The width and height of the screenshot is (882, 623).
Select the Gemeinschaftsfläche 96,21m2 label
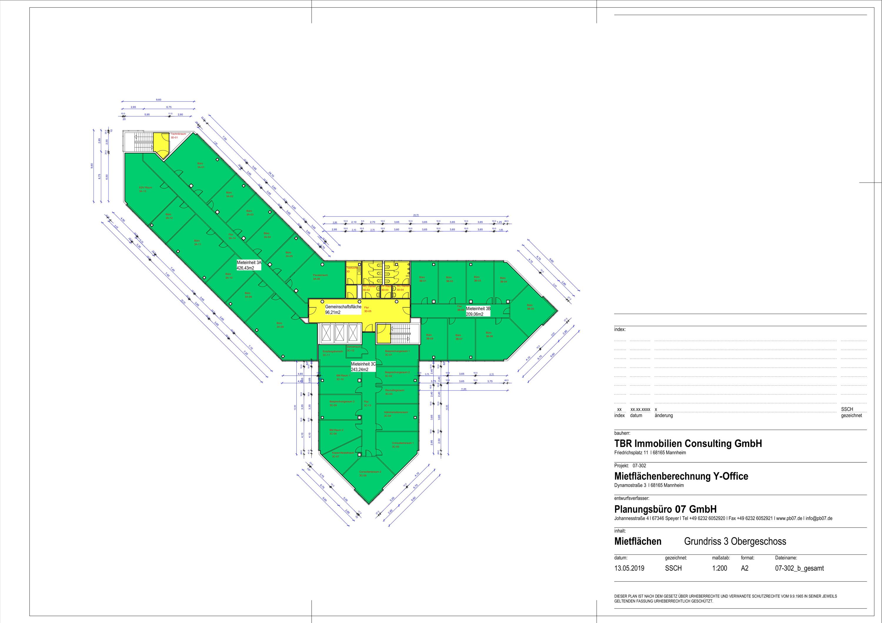tap(343, 309)
